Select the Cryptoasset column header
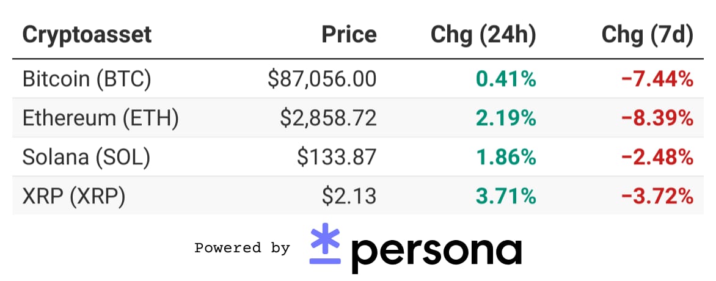716x281 pixels. (x=87, y=35)
